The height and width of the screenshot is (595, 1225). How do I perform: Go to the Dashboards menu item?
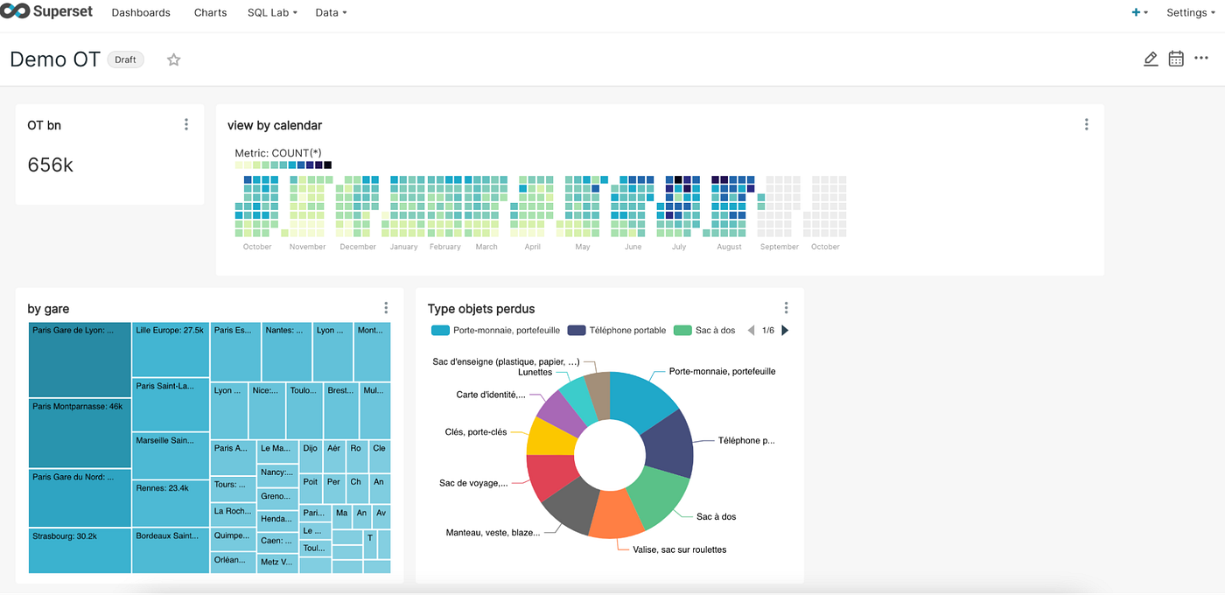(x=141, y=12)
